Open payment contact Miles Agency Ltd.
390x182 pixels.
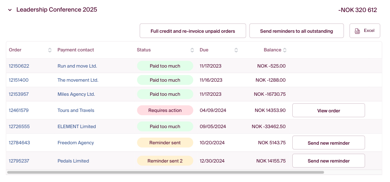pyautogui.click(x=77, y=94)
